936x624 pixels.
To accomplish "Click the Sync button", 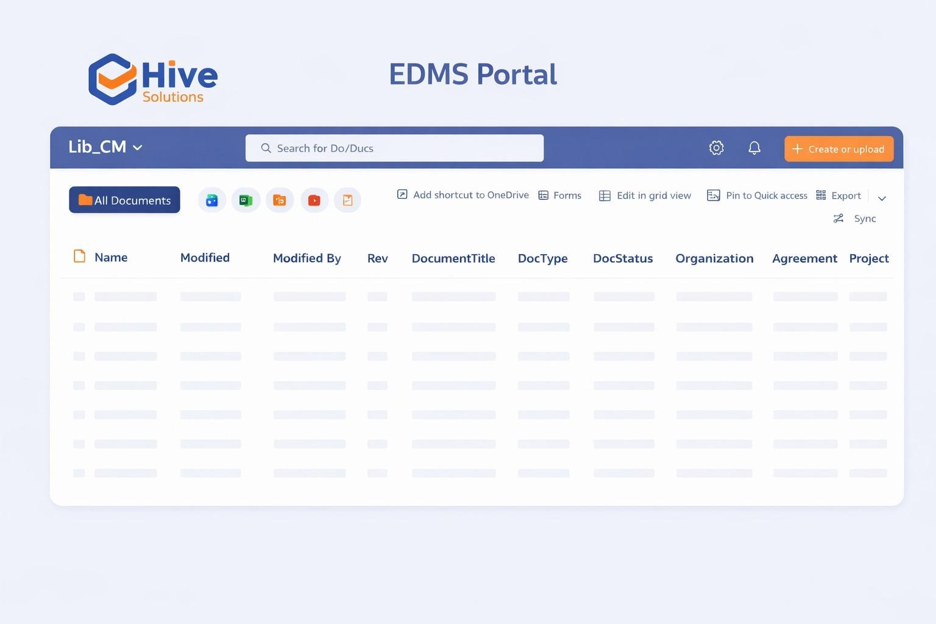I will tap(855, 219).
